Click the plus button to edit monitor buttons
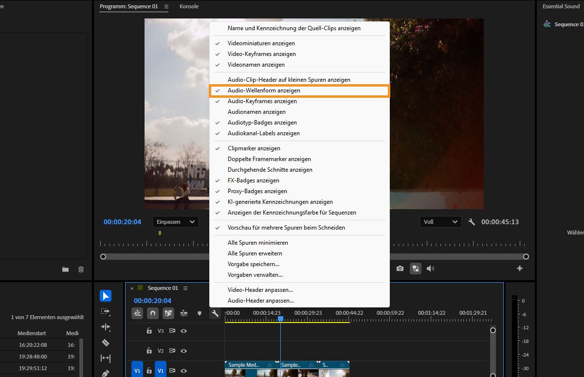 tap(520, 268)
